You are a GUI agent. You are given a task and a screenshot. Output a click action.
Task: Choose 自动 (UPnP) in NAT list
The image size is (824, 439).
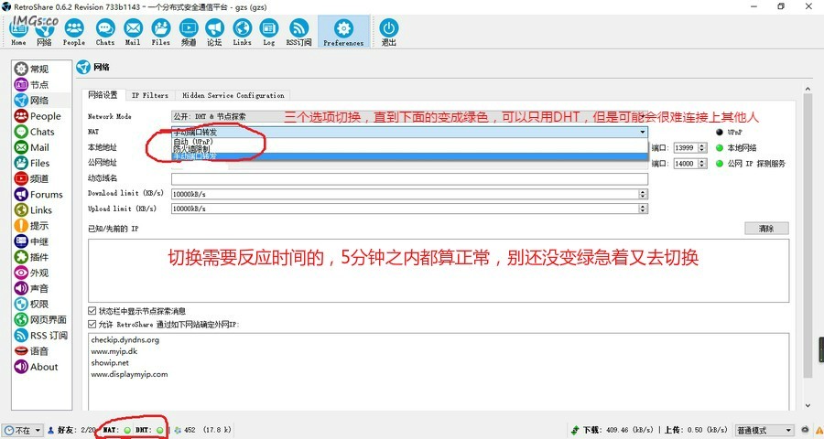(x=409, y=142)
